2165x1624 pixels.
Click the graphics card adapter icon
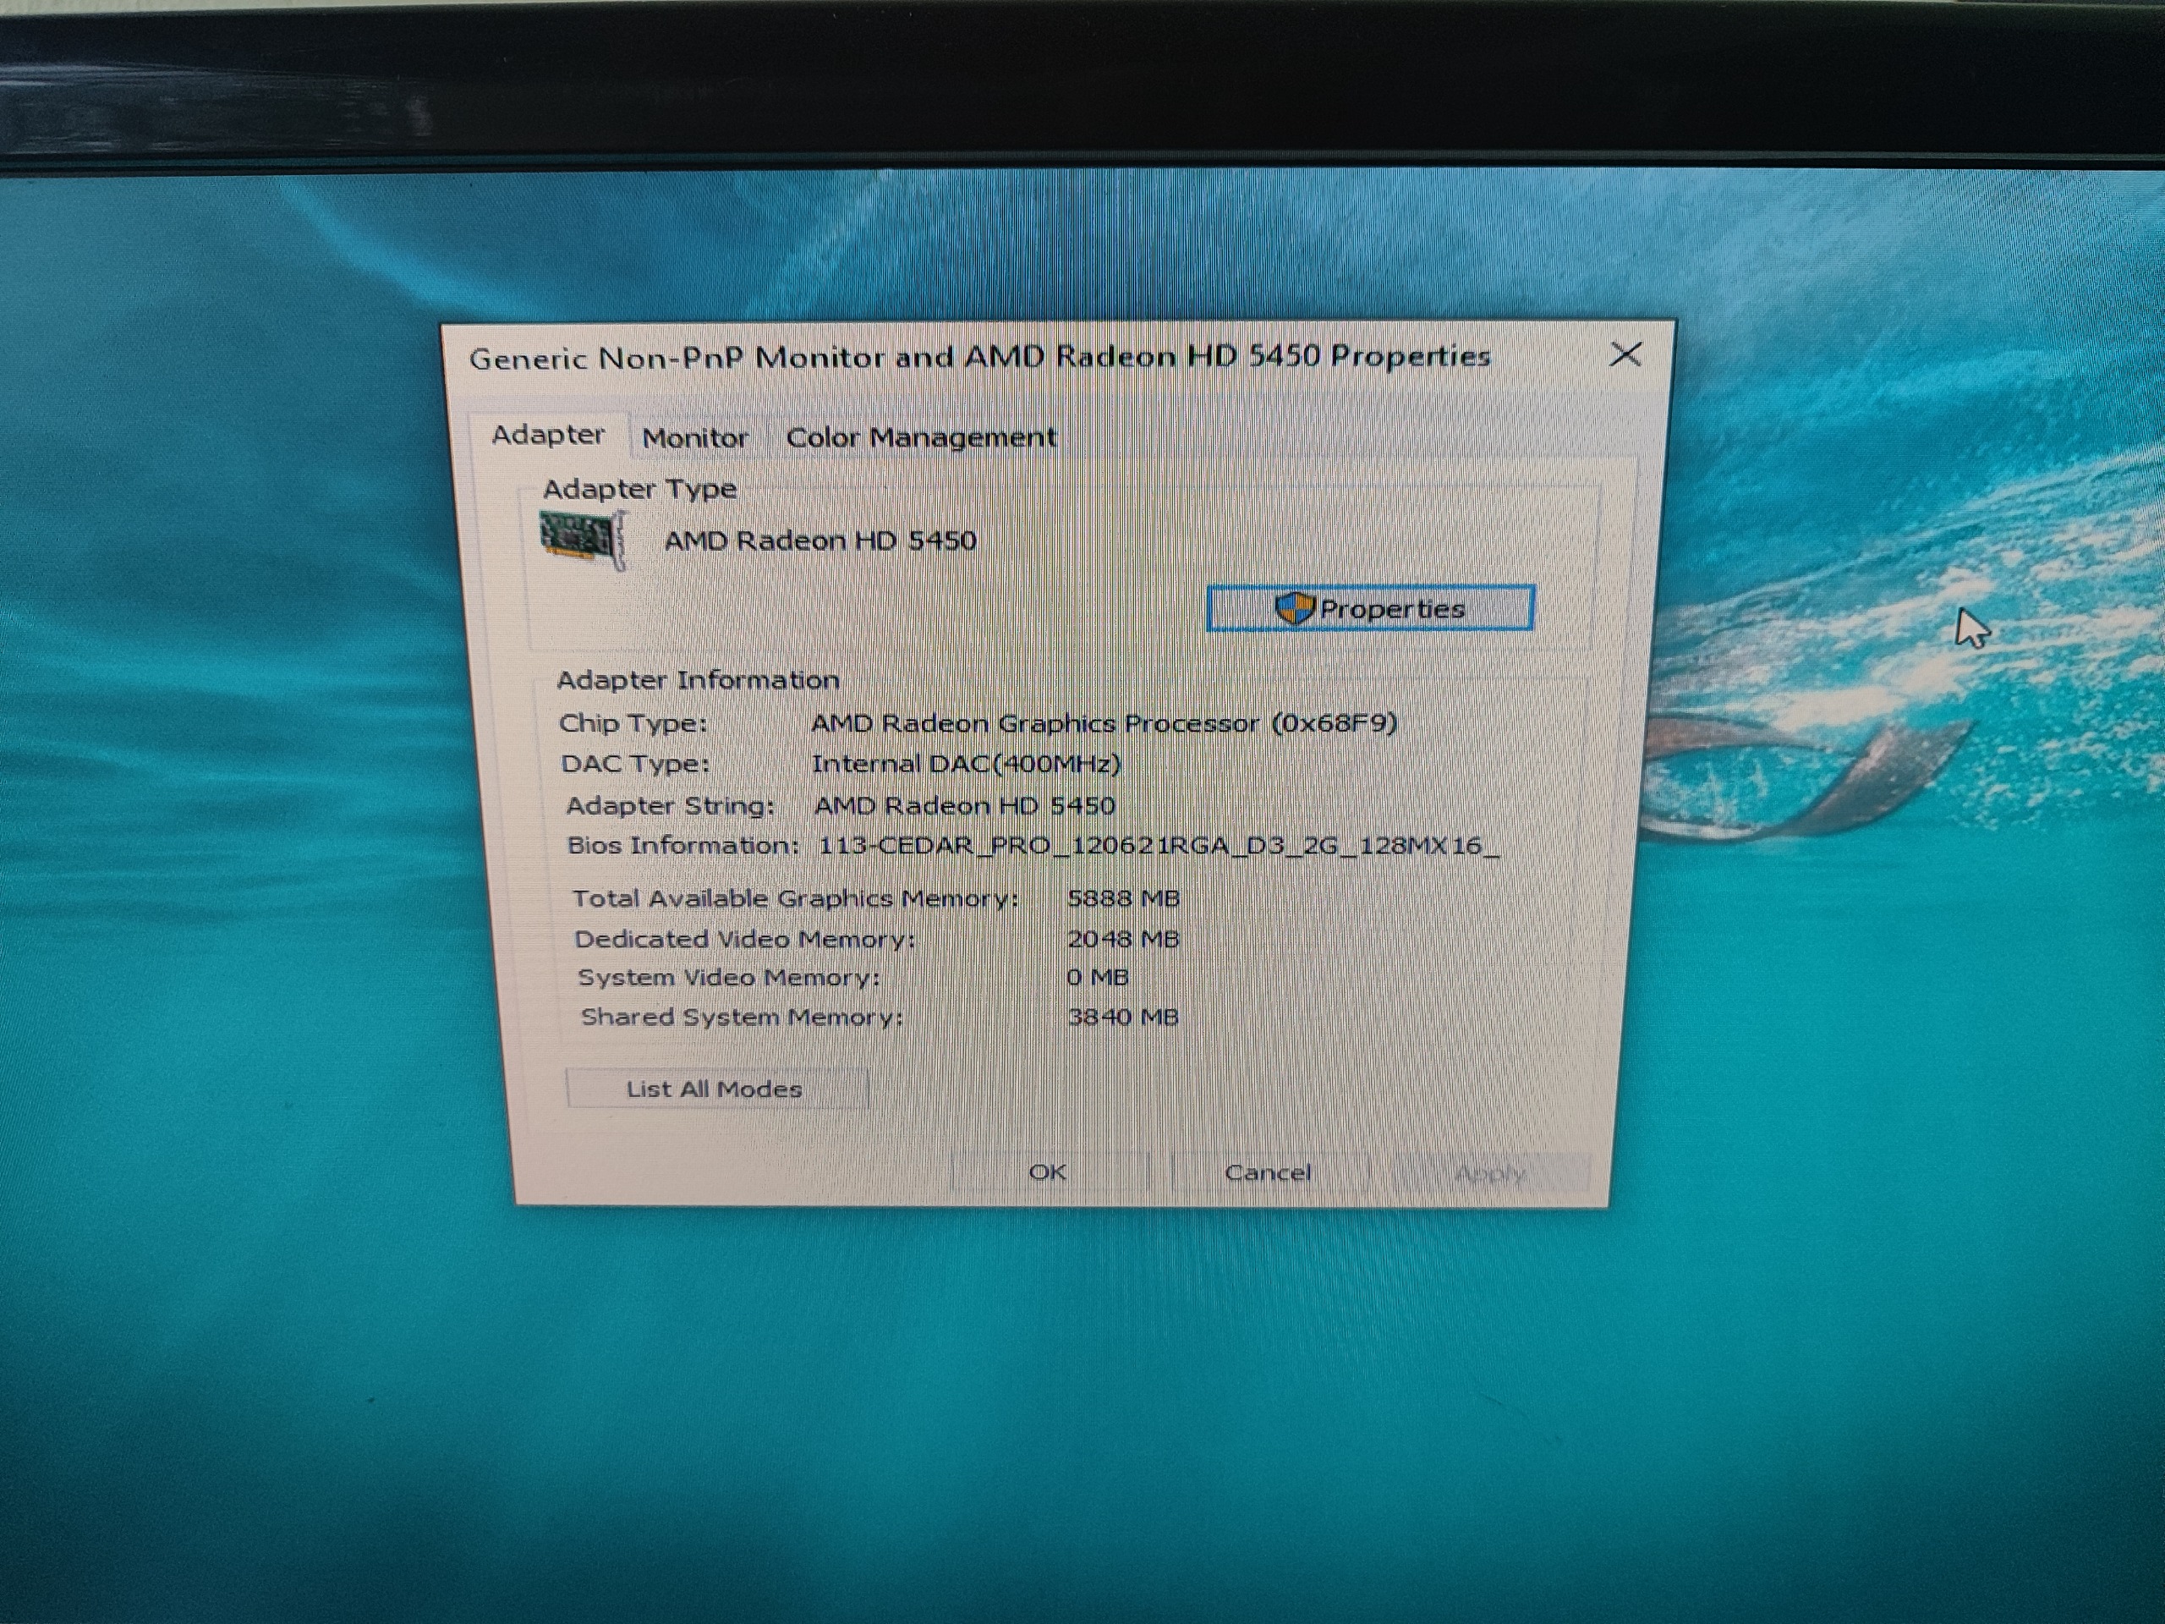pyautogui.click(x=583, y=540)
